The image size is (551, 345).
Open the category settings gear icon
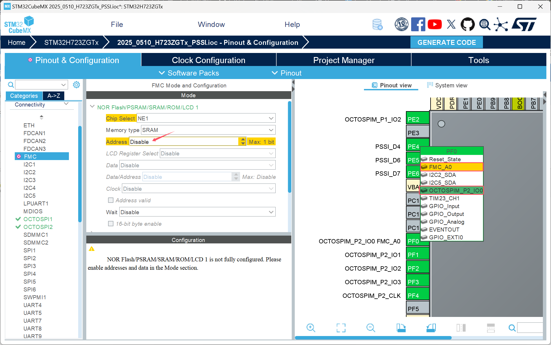(x=76, y=85)
